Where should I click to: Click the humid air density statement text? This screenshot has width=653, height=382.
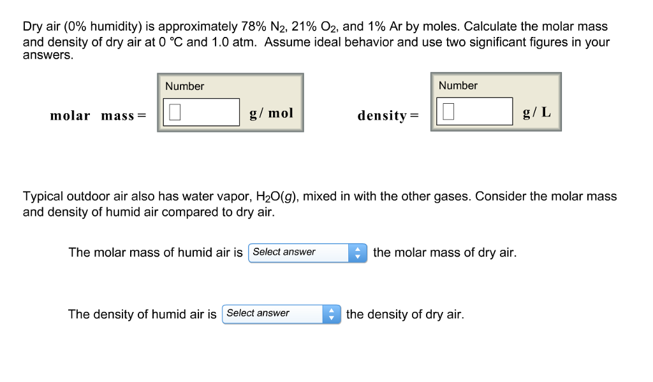point(143,314)
